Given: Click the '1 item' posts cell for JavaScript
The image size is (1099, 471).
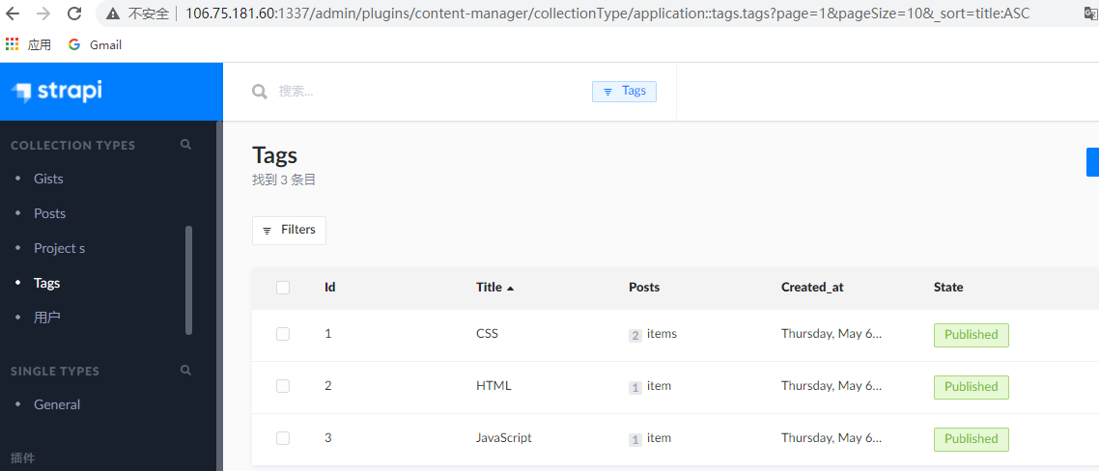Looking at the screenshot, I should pyautogui.click(x=651, y=439).
